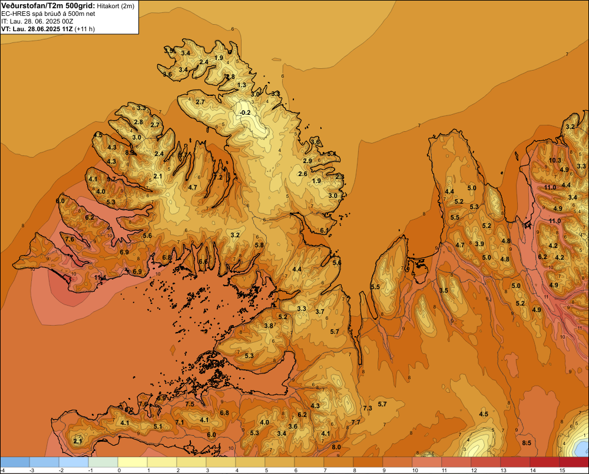Click the '9.7' temperature value
Viewport: 589px width, 474px height.
(111, 179)
